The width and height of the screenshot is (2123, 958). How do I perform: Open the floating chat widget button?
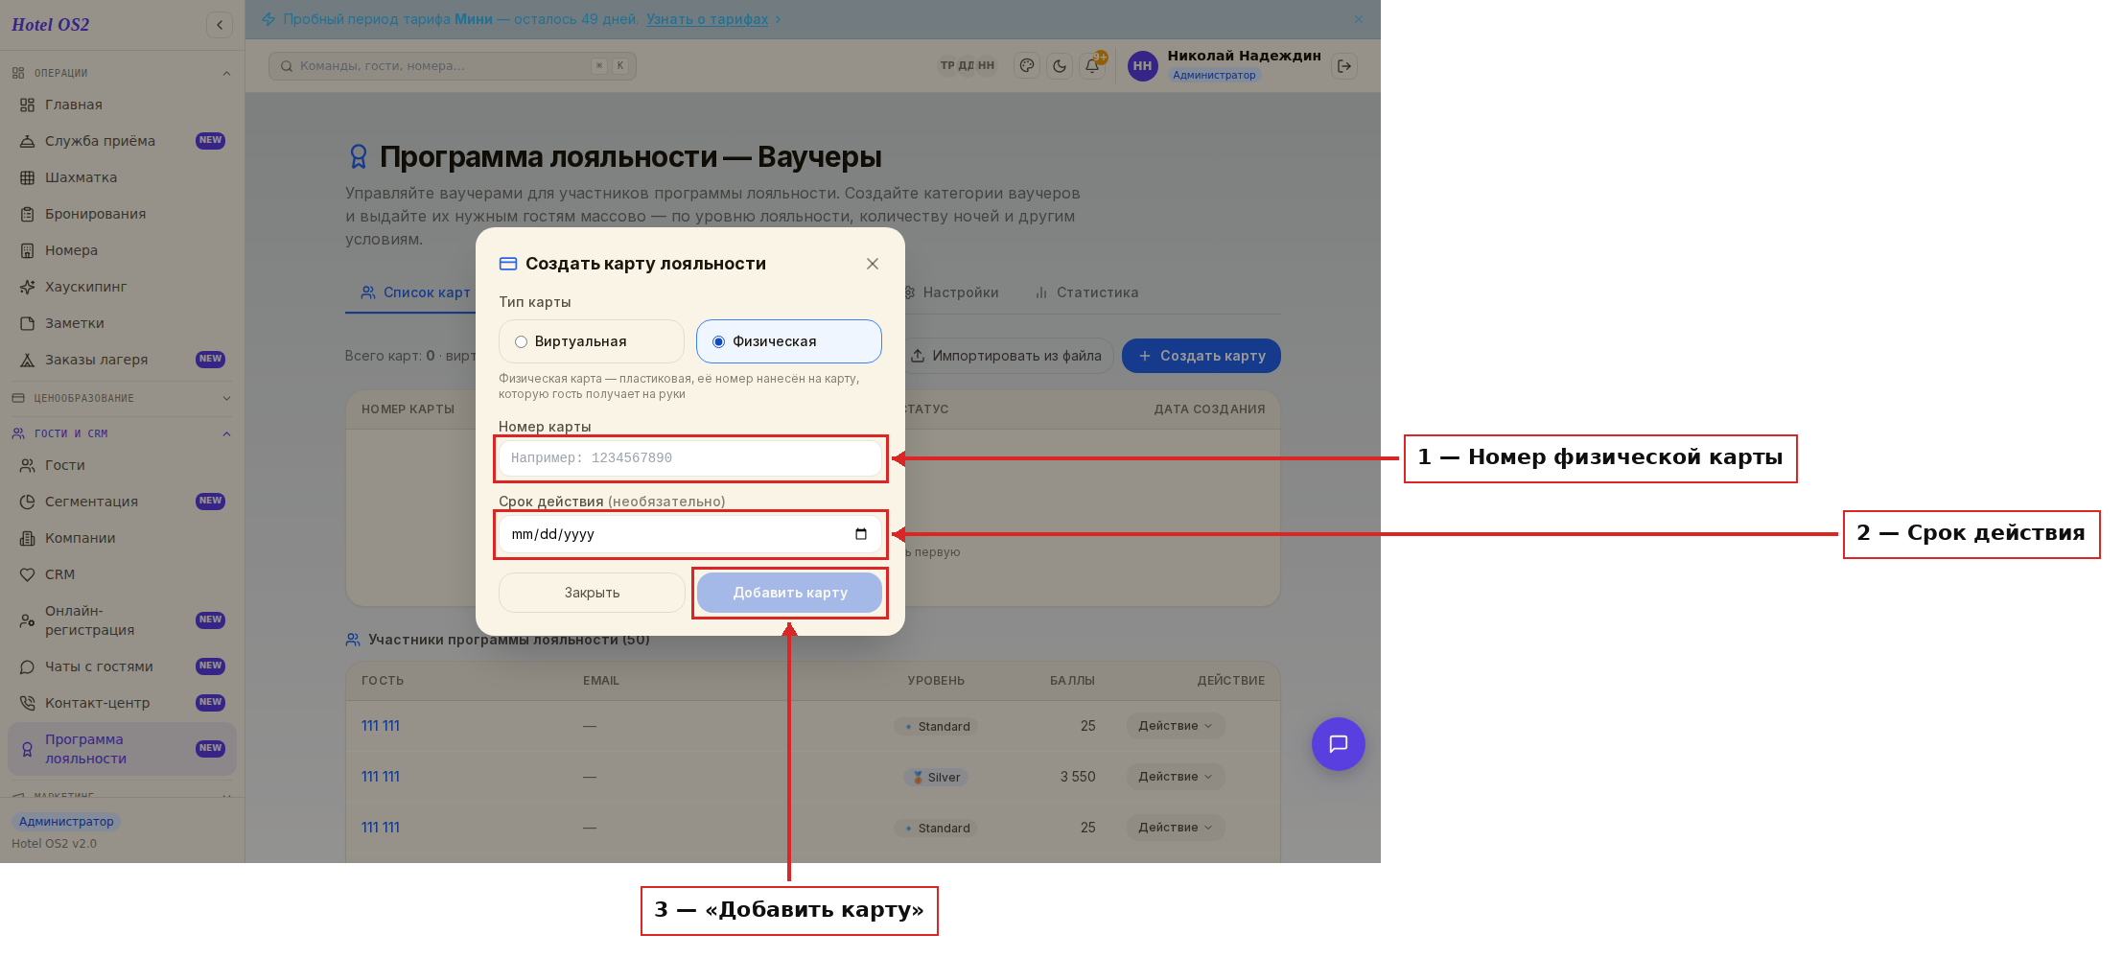pos(1339,744)
